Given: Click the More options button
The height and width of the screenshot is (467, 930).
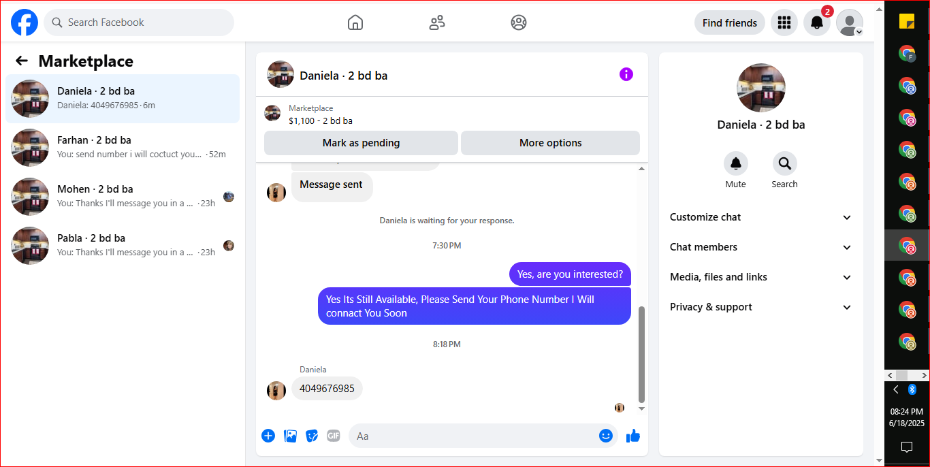Looking at the screenshot, I should 550,143.
